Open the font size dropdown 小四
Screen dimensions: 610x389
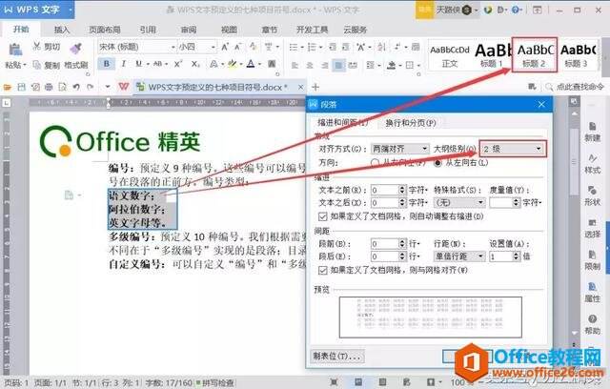[197, 47]
